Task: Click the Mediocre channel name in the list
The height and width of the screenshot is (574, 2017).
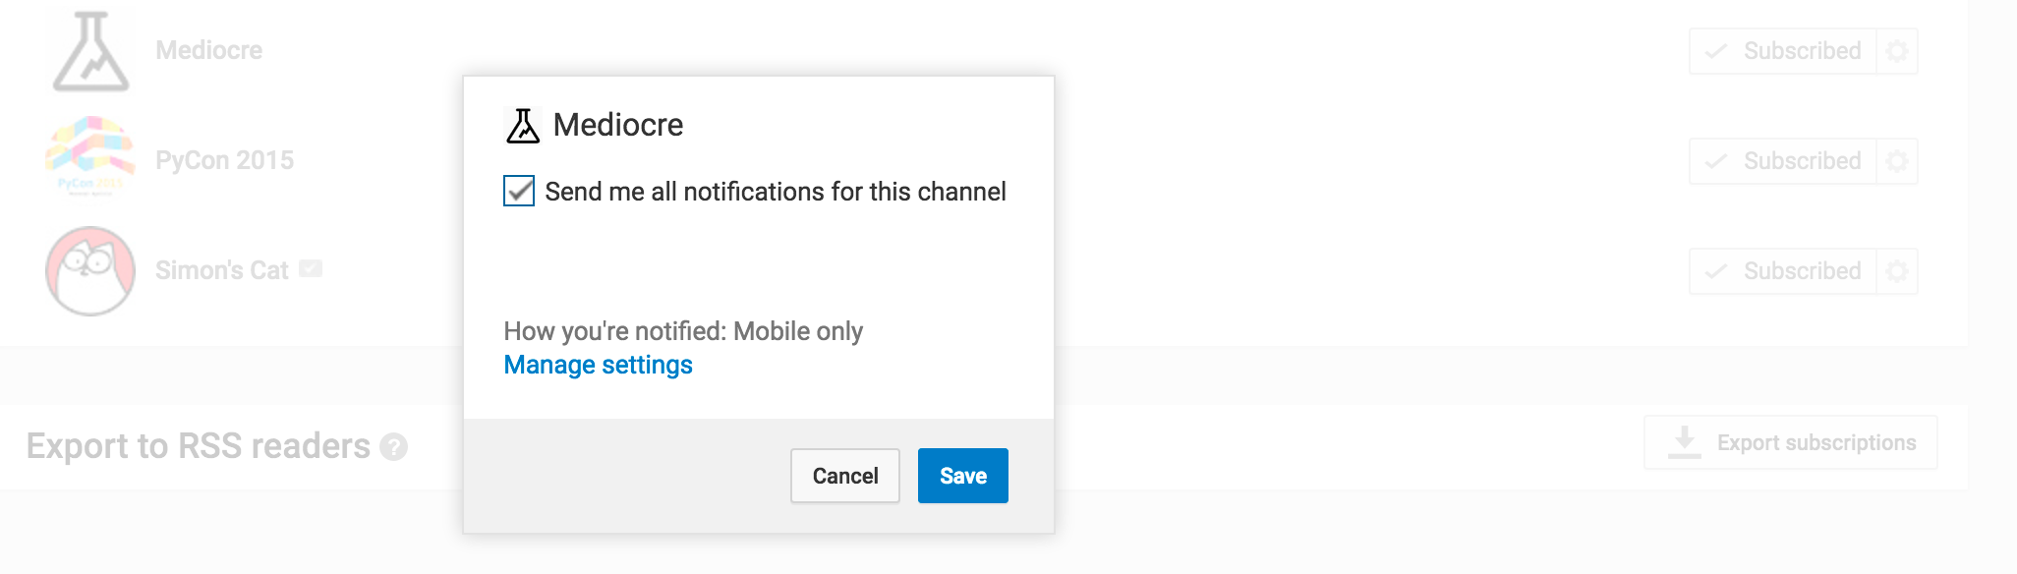Action: tap(208, 50)
